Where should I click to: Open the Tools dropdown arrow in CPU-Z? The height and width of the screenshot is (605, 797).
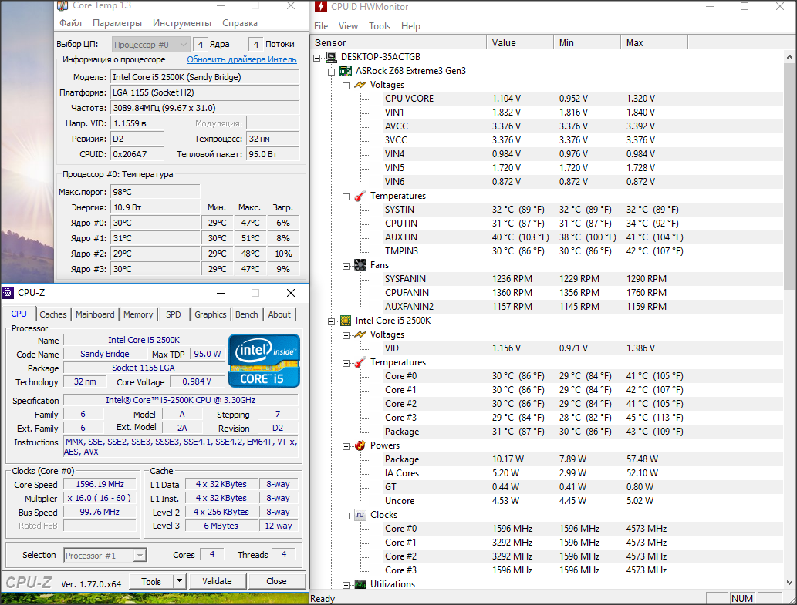coord(180,581)
